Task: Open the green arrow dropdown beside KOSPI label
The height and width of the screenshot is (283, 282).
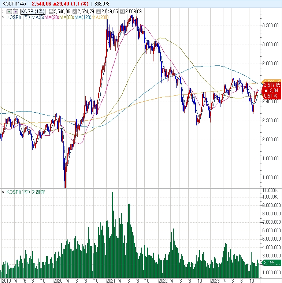Action: (x=9, y=12)
